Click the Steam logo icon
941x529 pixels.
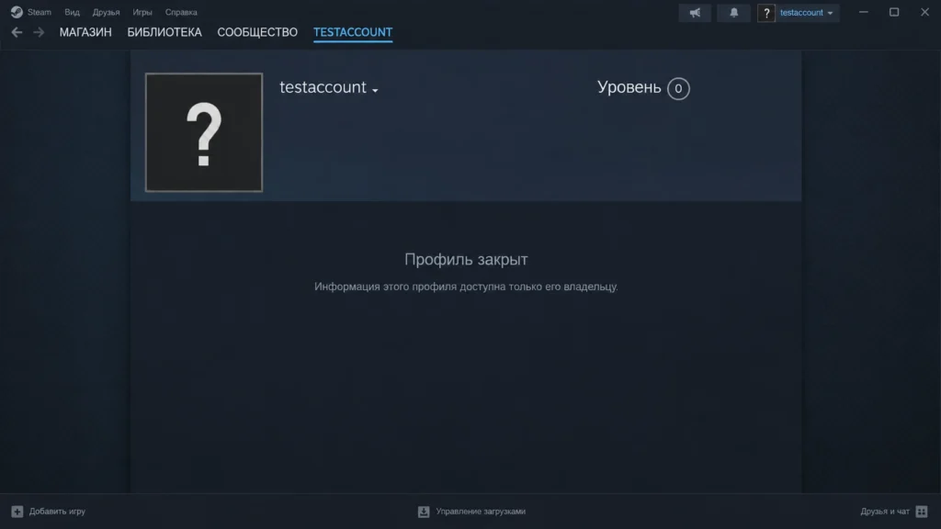tap(17, 12)
